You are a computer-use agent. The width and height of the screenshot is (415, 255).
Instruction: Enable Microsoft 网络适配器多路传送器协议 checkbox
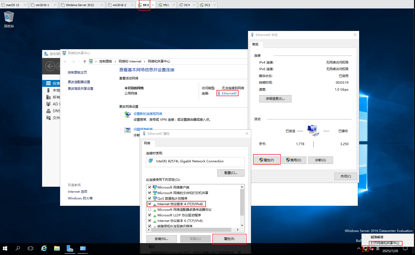150,209
